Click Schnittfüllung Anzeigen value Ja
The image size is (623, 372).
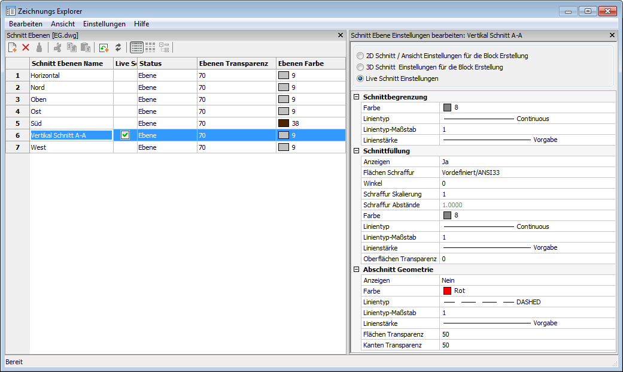pyautogui.click(x=527, y=162)
